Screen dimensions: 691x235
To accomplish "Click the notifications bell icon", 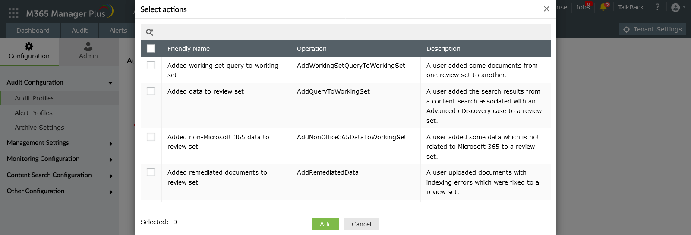I will coord(603,7).
